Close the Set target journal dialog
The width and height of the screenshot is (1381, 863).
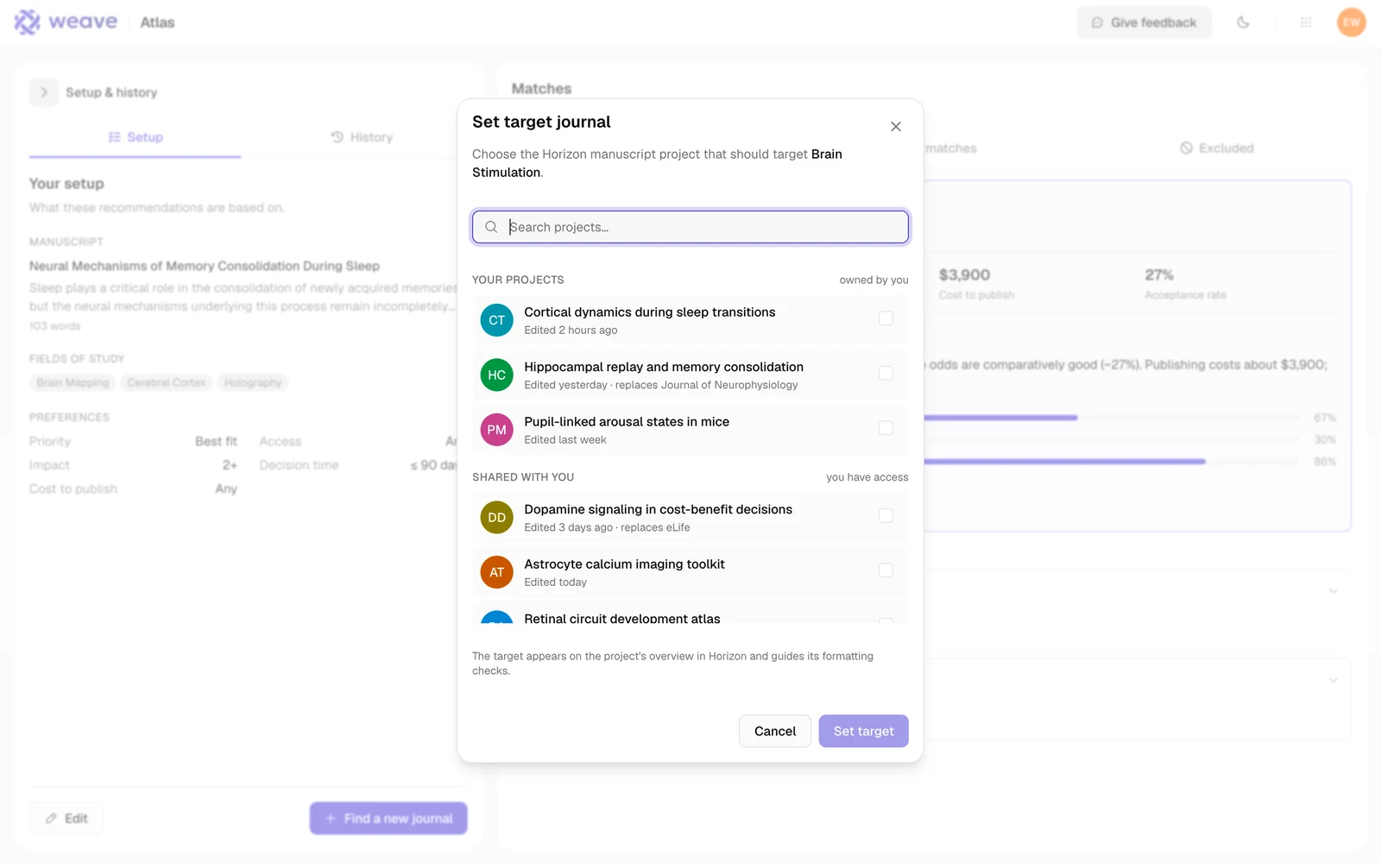click(x=896, y=127)
